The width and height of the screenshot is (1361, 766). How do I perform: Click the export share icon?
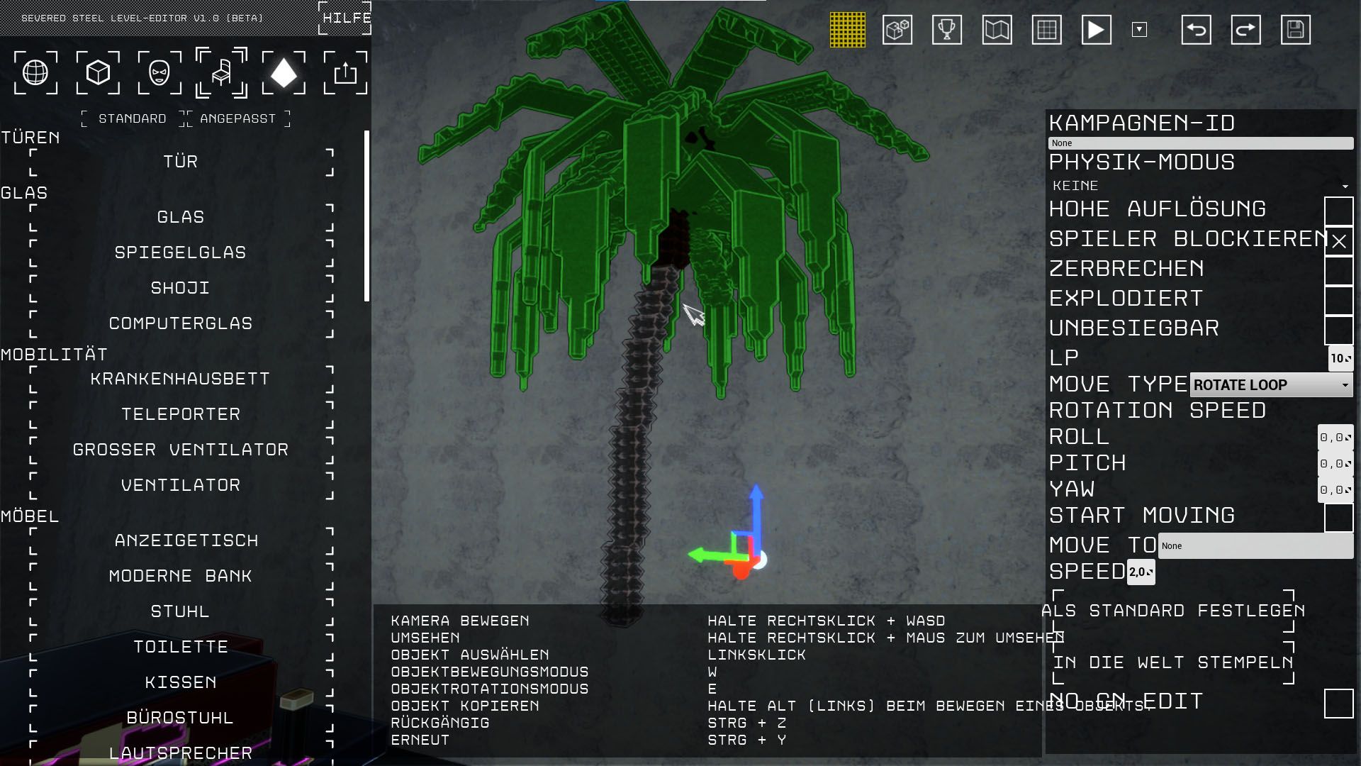point(345,72)
